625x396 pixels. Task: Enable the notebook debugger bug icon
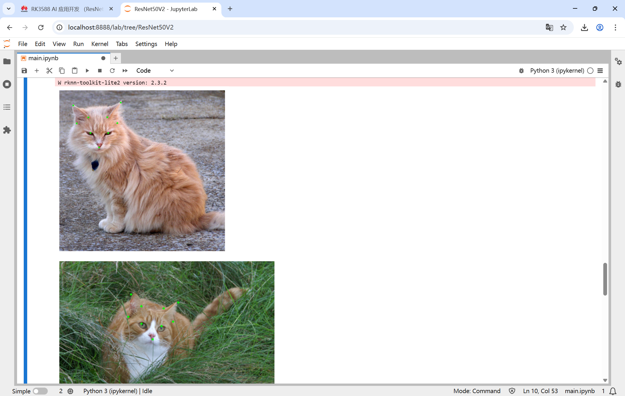click(x=521, y=71)
